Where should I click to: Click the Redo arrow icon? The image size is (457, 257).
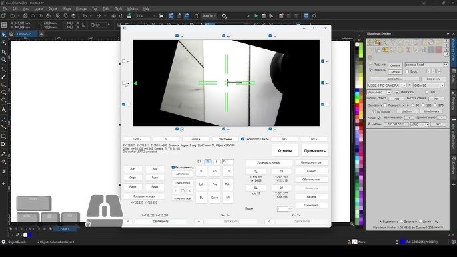pos(98,16)
